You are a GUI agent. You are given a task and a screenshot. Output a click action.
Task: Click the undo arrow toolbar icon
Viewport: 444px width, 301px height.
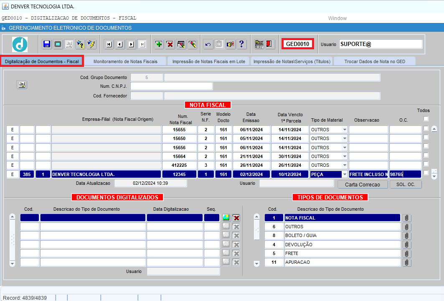[x=208, y=44]
